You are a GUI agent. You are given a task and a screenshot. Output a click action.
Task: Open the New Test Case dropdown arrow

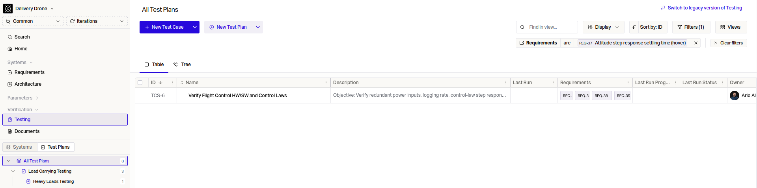coord(195,27)
